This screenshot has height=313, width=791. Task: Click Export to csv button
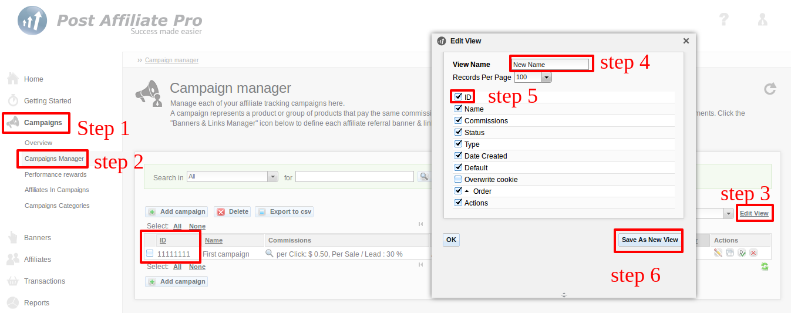click(285, 211)
